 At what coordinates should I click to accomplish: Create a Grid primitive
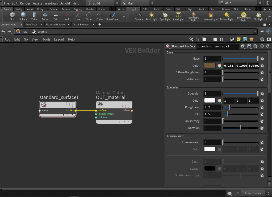click(x=56, y=16)
